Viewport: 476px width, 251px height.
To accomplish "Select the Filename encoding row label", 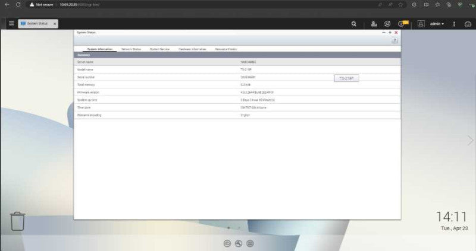I will tap(89, 115).
